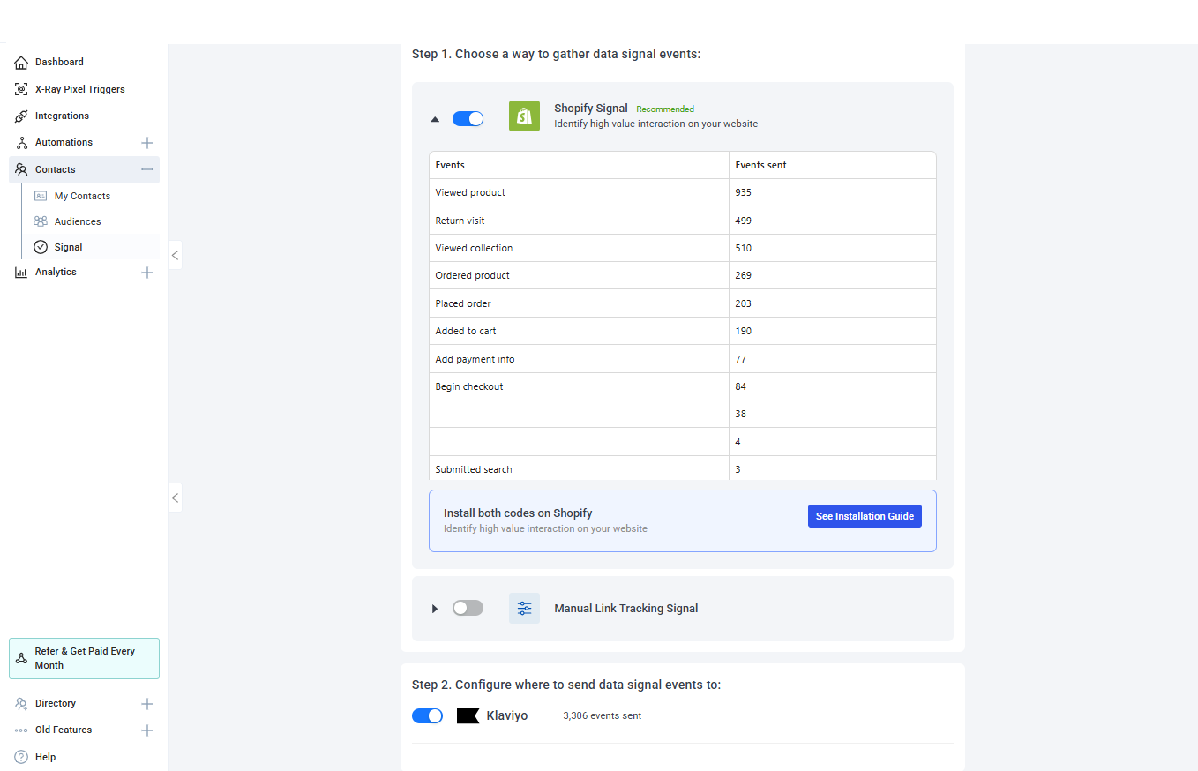The height and width of the screenshot is (771, 1198).
Task: Collapse Contacts with the minus icon
Action: point(147,169)
